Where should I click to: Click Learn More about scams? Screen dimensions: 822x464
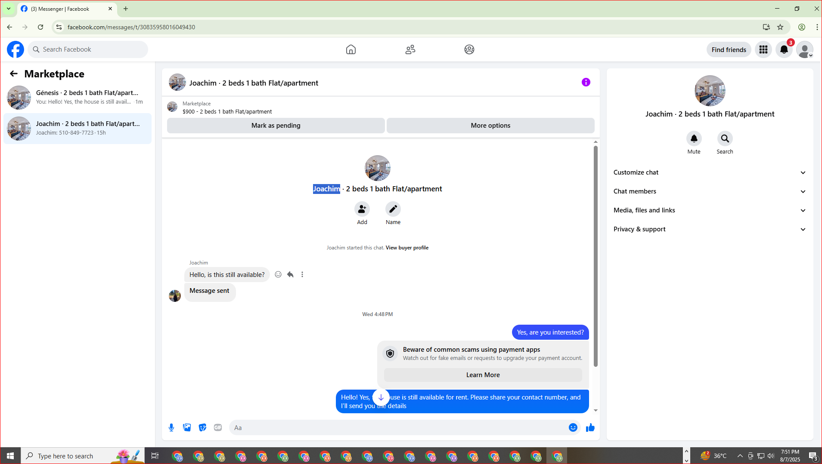tap(483, 375)
